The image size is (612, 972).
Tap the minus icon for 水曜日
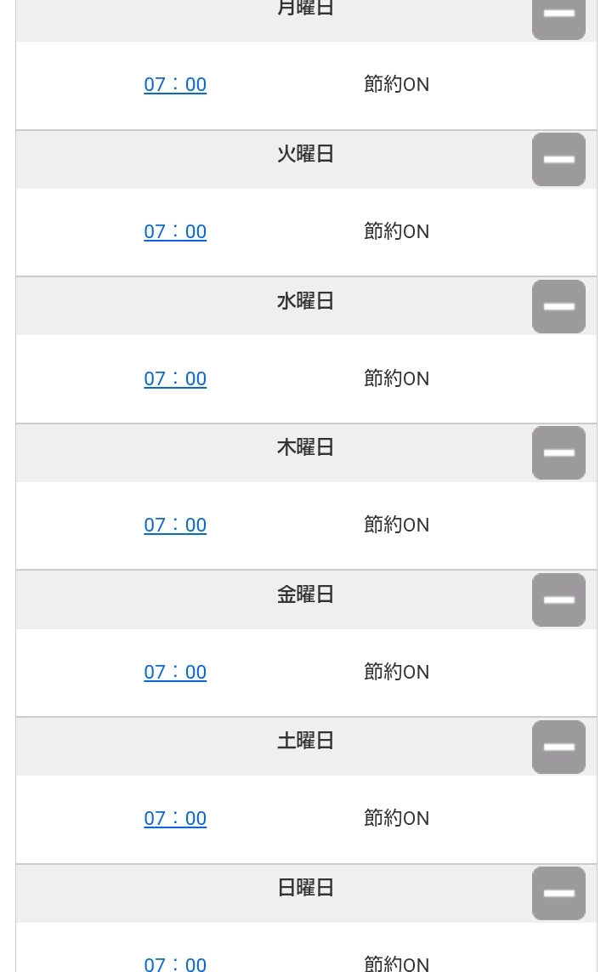pyautogui.click(x=558, y=306)
